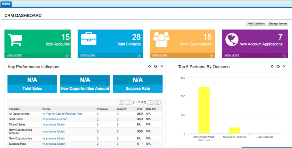Click the Armstrong World Industries yellow bar
292x148 pixels.
pyautogui.click(x=204, y=110)
